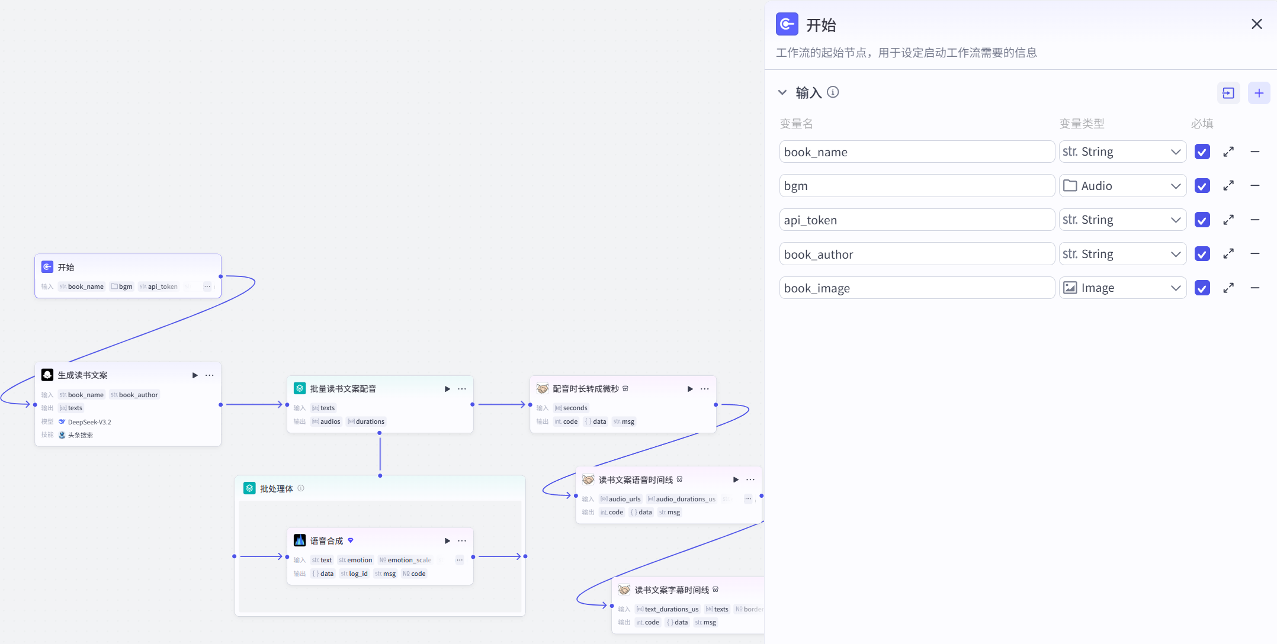Viewport: 1277px width, 644px height.
Task: Show more inputs on 读书文案语音时间线 node
Action: 748,499
